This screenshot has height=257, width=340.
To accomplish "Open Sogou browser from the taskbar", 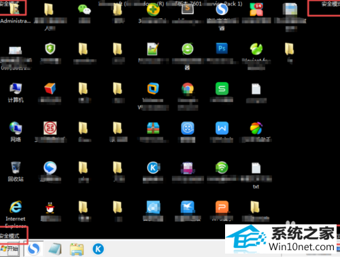I will [34, 249].
